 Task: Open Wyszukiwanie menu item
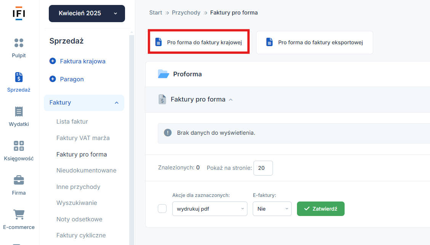point(77,203)
